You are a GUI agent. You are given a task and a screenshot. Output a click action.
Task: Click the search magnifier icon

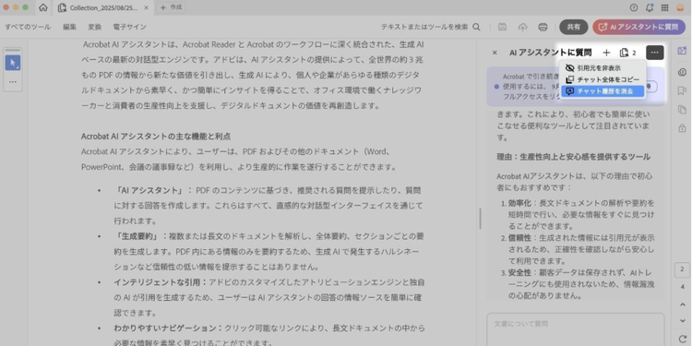(x=477, y=27)
